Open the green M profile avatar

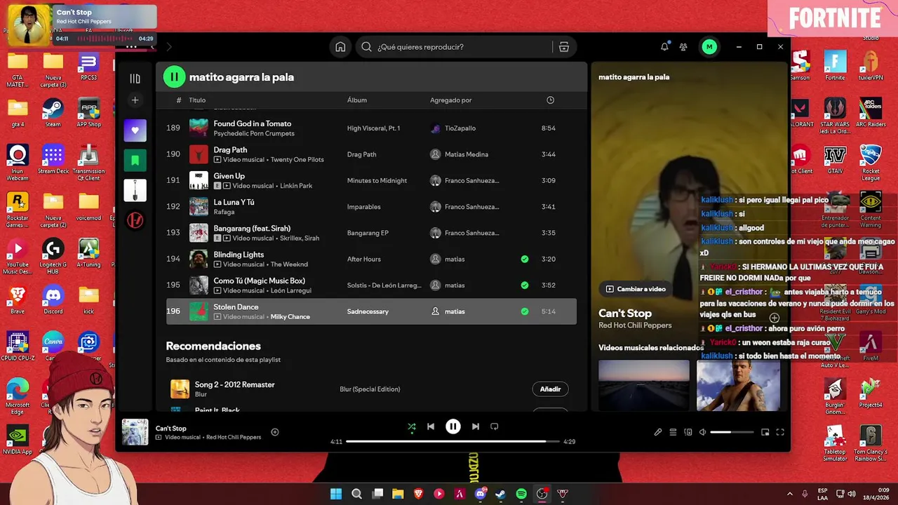tap(709, 47)
